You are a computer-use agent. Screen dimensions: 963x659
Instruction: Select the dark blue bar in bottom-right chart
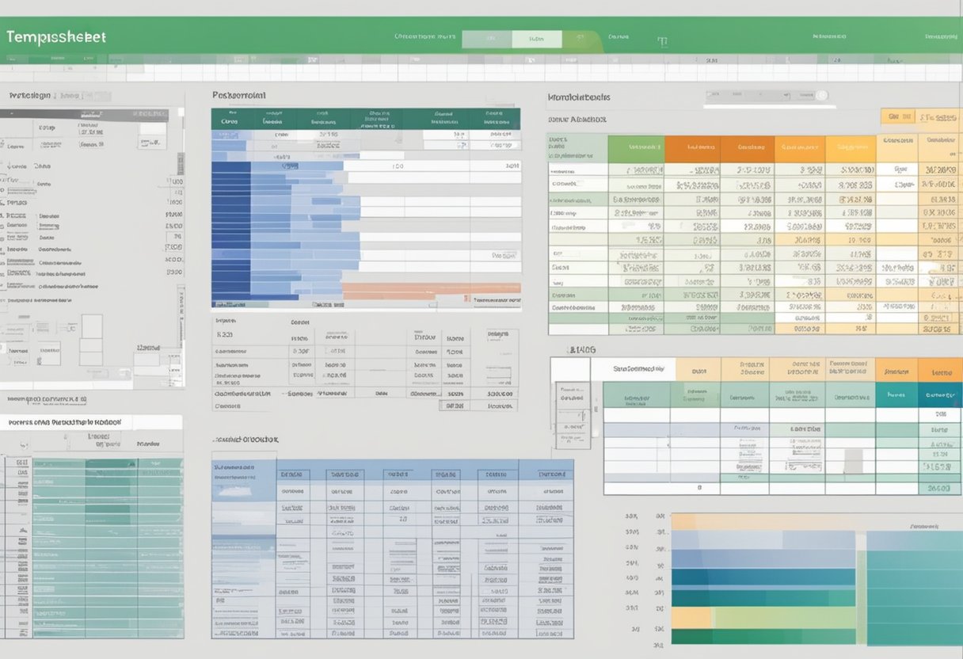coord(763,577)
